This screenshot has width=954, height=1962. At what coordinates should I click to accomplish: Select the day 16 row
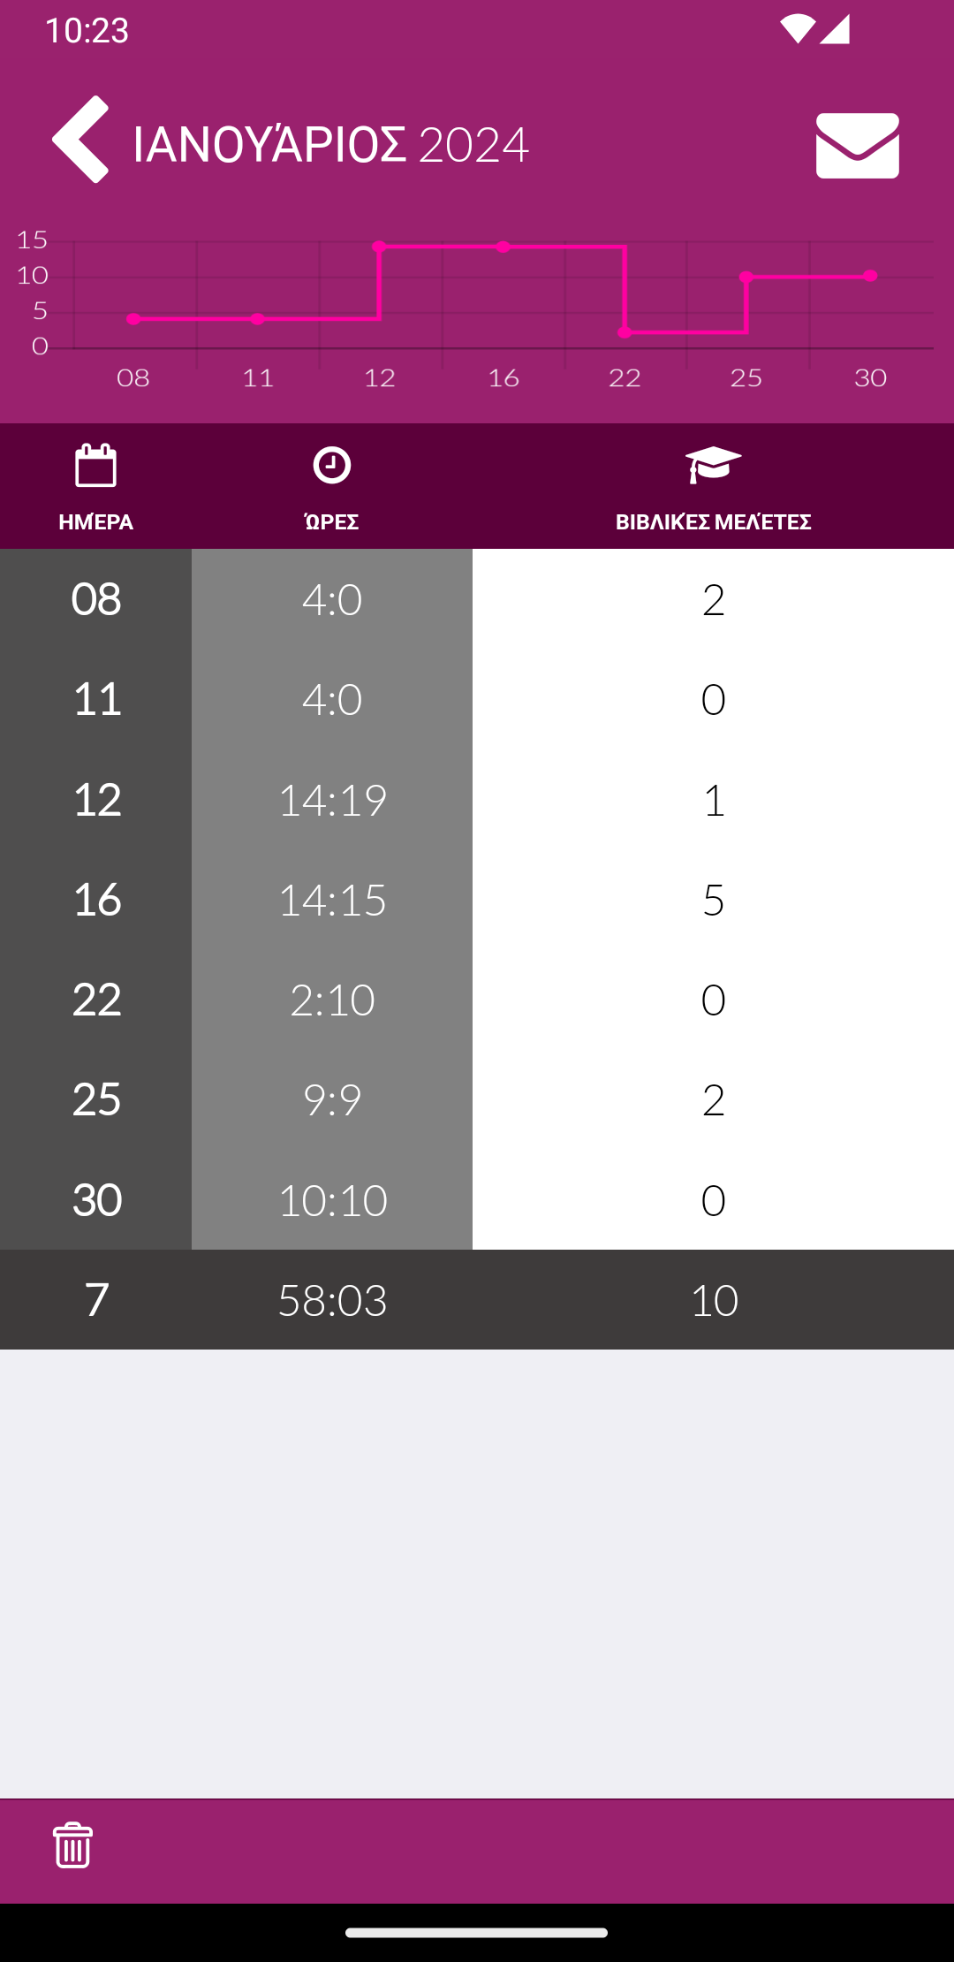(x=477, y=900)
